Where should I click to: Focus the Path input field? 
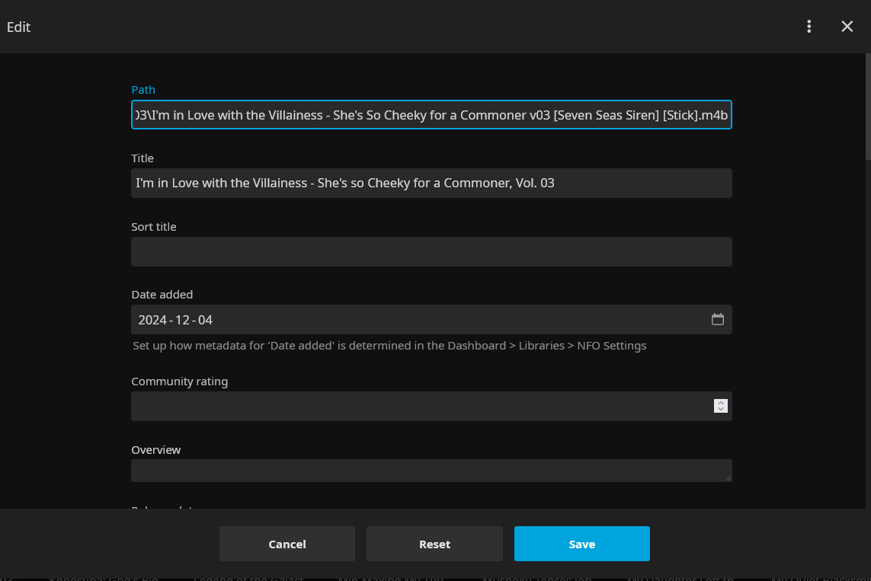click(431, 115)
